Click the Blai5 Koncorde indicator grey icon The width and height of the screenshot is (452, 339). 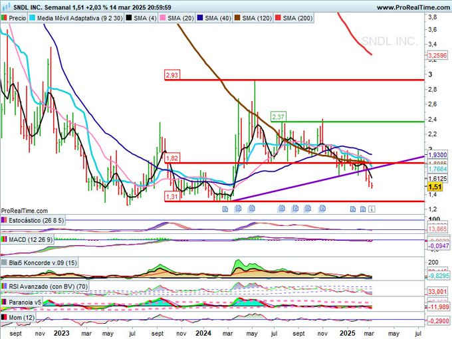pos(4,263)
